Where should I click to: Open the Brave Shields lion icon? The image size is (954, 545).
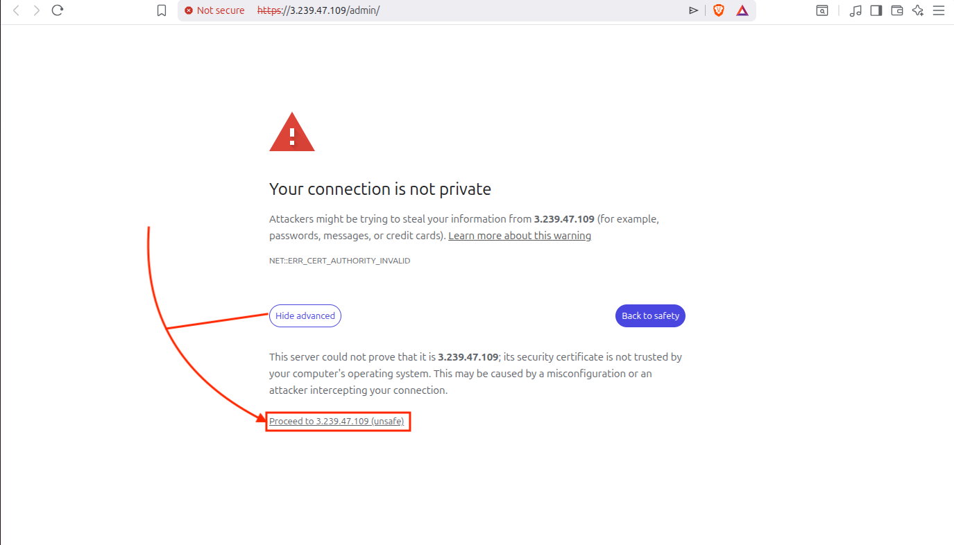click(719, 10)
